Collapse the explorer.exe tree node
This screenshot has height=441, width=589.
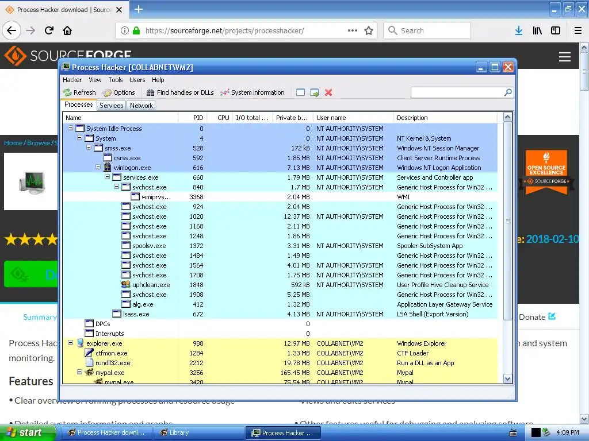coord(70,342)
